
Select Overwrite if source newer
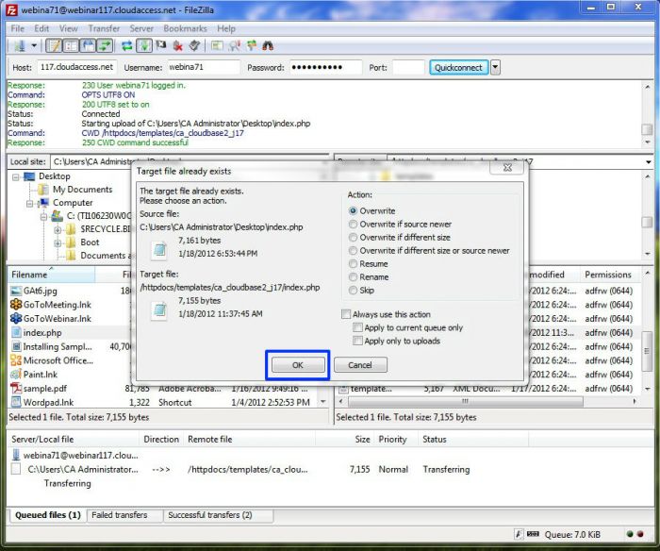point(354,225)
